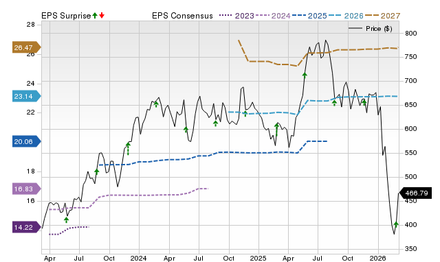The width and height of the screenshot is (440, 262).
Task: Select the green surprise arrow near May 2024
Action: [186, 130]
